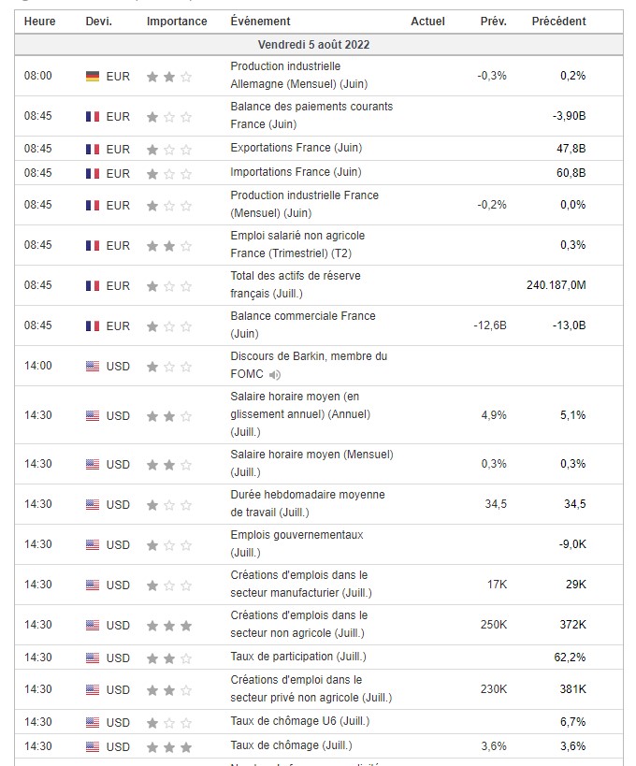
Task: Select the Événement column header
Action: tap(260, 22)
